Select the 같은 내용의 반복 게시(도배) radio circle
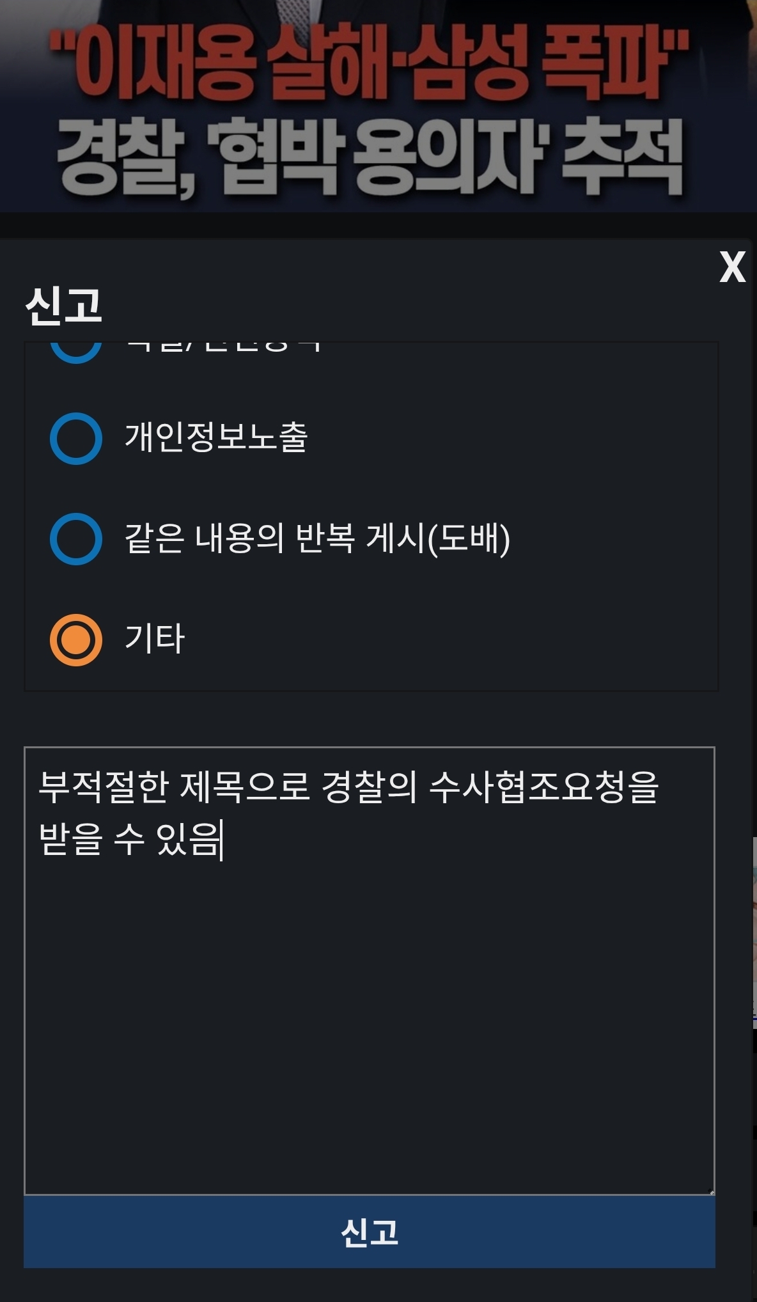 pos(76,539)
